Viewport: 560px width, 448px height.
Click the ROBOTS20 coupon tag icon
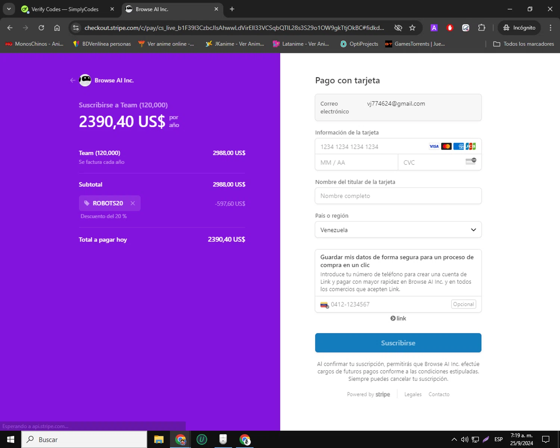coord(87,203)
